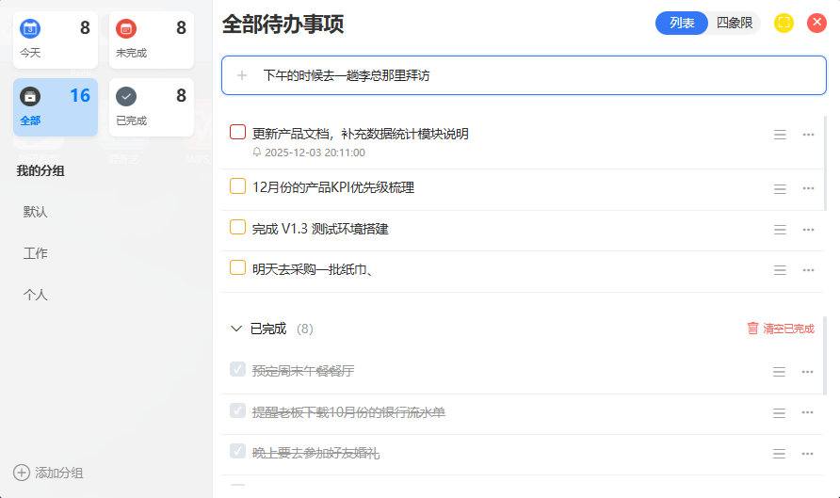Select the 列表 view tab
Screen dimensions: 840x498
pyautogui.click(x=682, y=24)
